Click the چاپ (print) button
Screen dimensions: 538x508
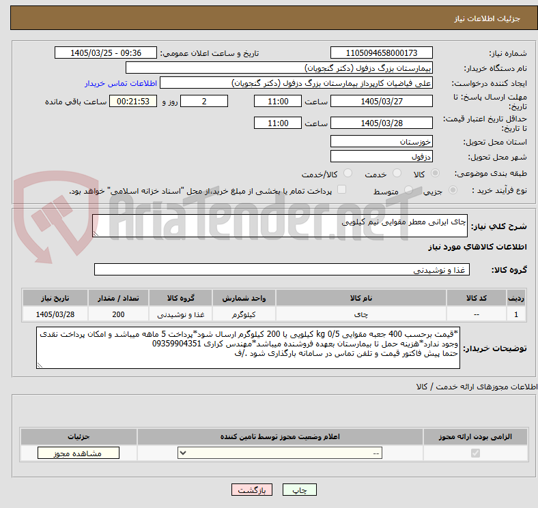[299, 490]
